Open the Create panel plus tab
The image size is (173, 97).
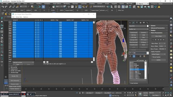click(130, 23)
